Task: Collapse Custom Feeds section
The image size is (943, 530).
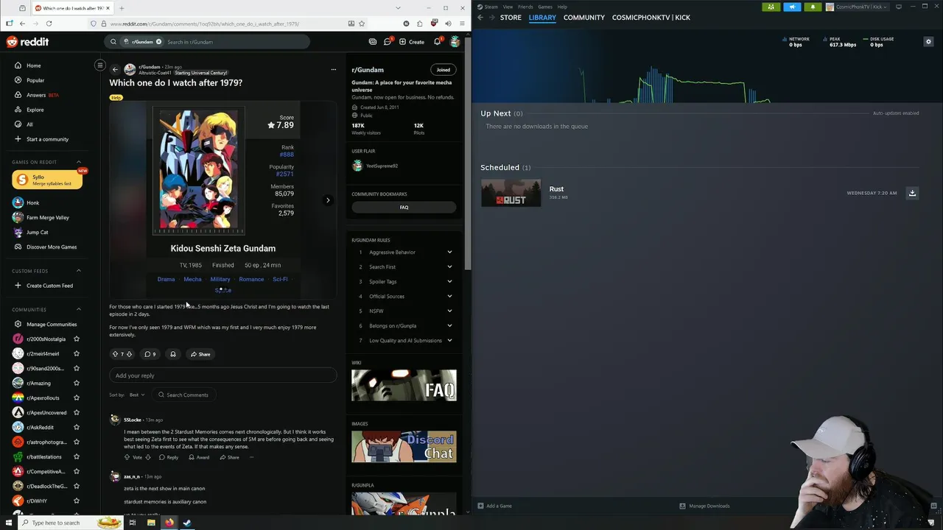Action: pos(79,271)
